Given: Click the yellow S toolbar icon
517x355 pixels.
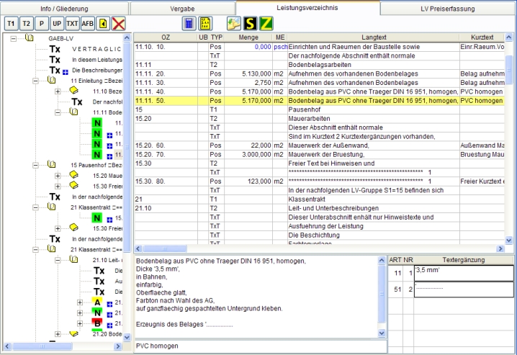Looking at the screenshot, I should [x=248, y=23].
